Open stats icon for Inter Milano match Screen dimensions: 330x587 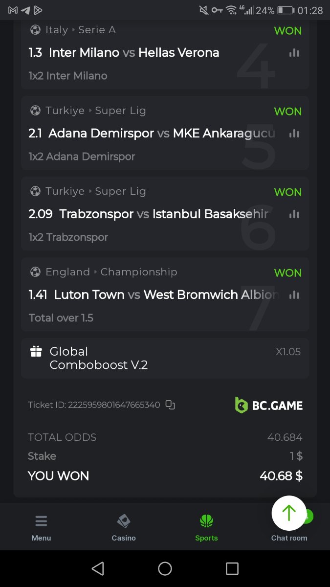(294, 53)
